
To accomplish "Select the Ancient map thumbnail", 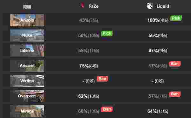I will [27, 66].
